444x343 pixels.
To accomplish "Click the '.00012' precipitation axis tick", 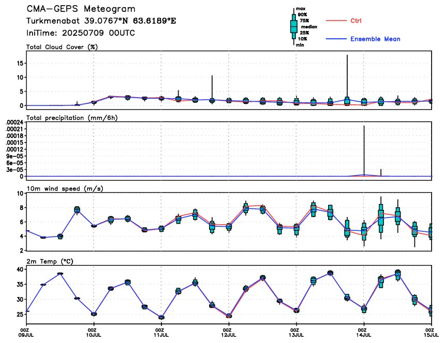I will point(14,149).
